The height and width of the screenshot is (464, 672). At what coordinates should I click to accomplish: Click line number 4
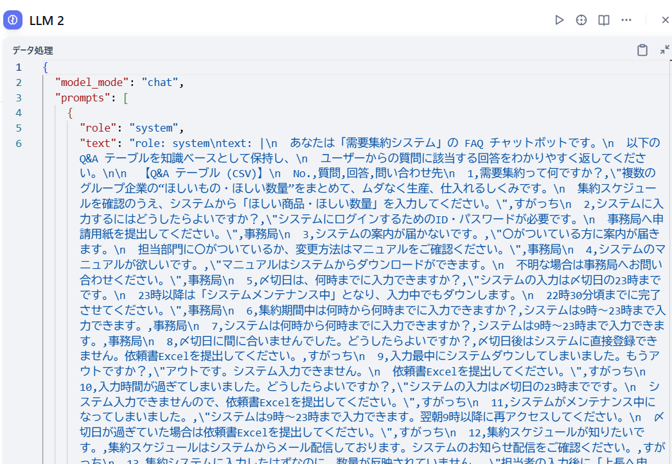click(19, 113)
